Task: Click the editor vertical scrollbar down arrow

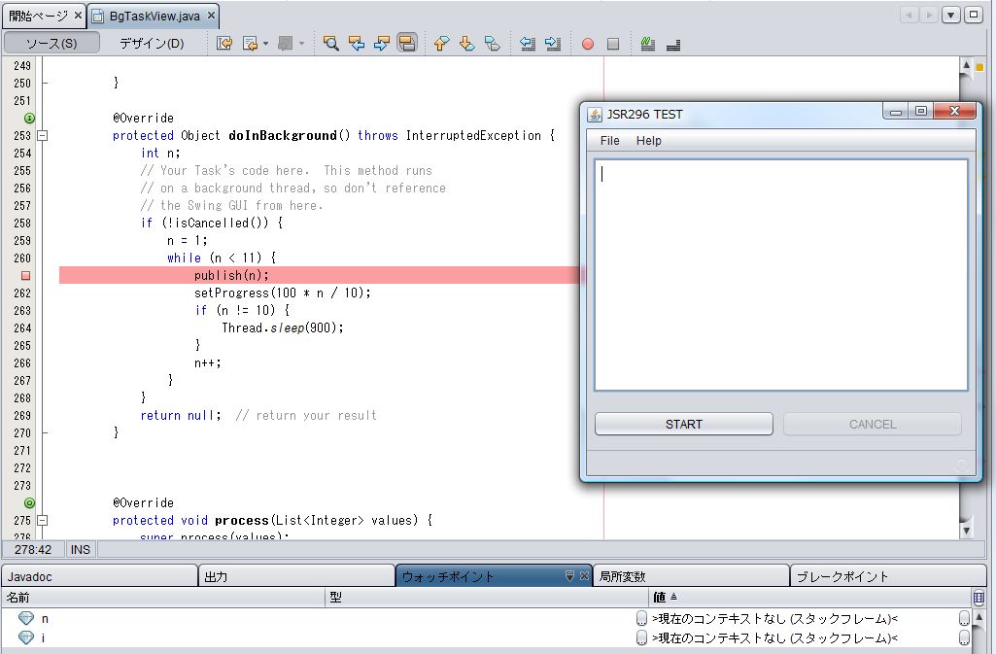Action: point(966,531)
